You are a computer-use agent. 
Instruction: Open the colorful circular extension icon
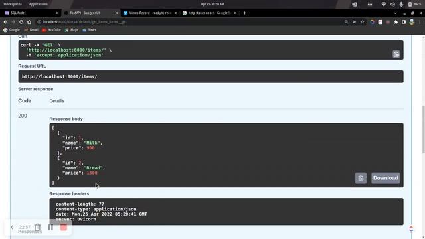click(x=372, y=22)
